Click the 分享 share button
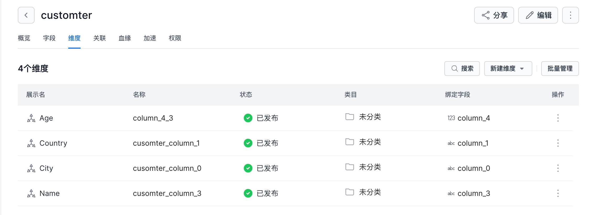 coord(494,15)
